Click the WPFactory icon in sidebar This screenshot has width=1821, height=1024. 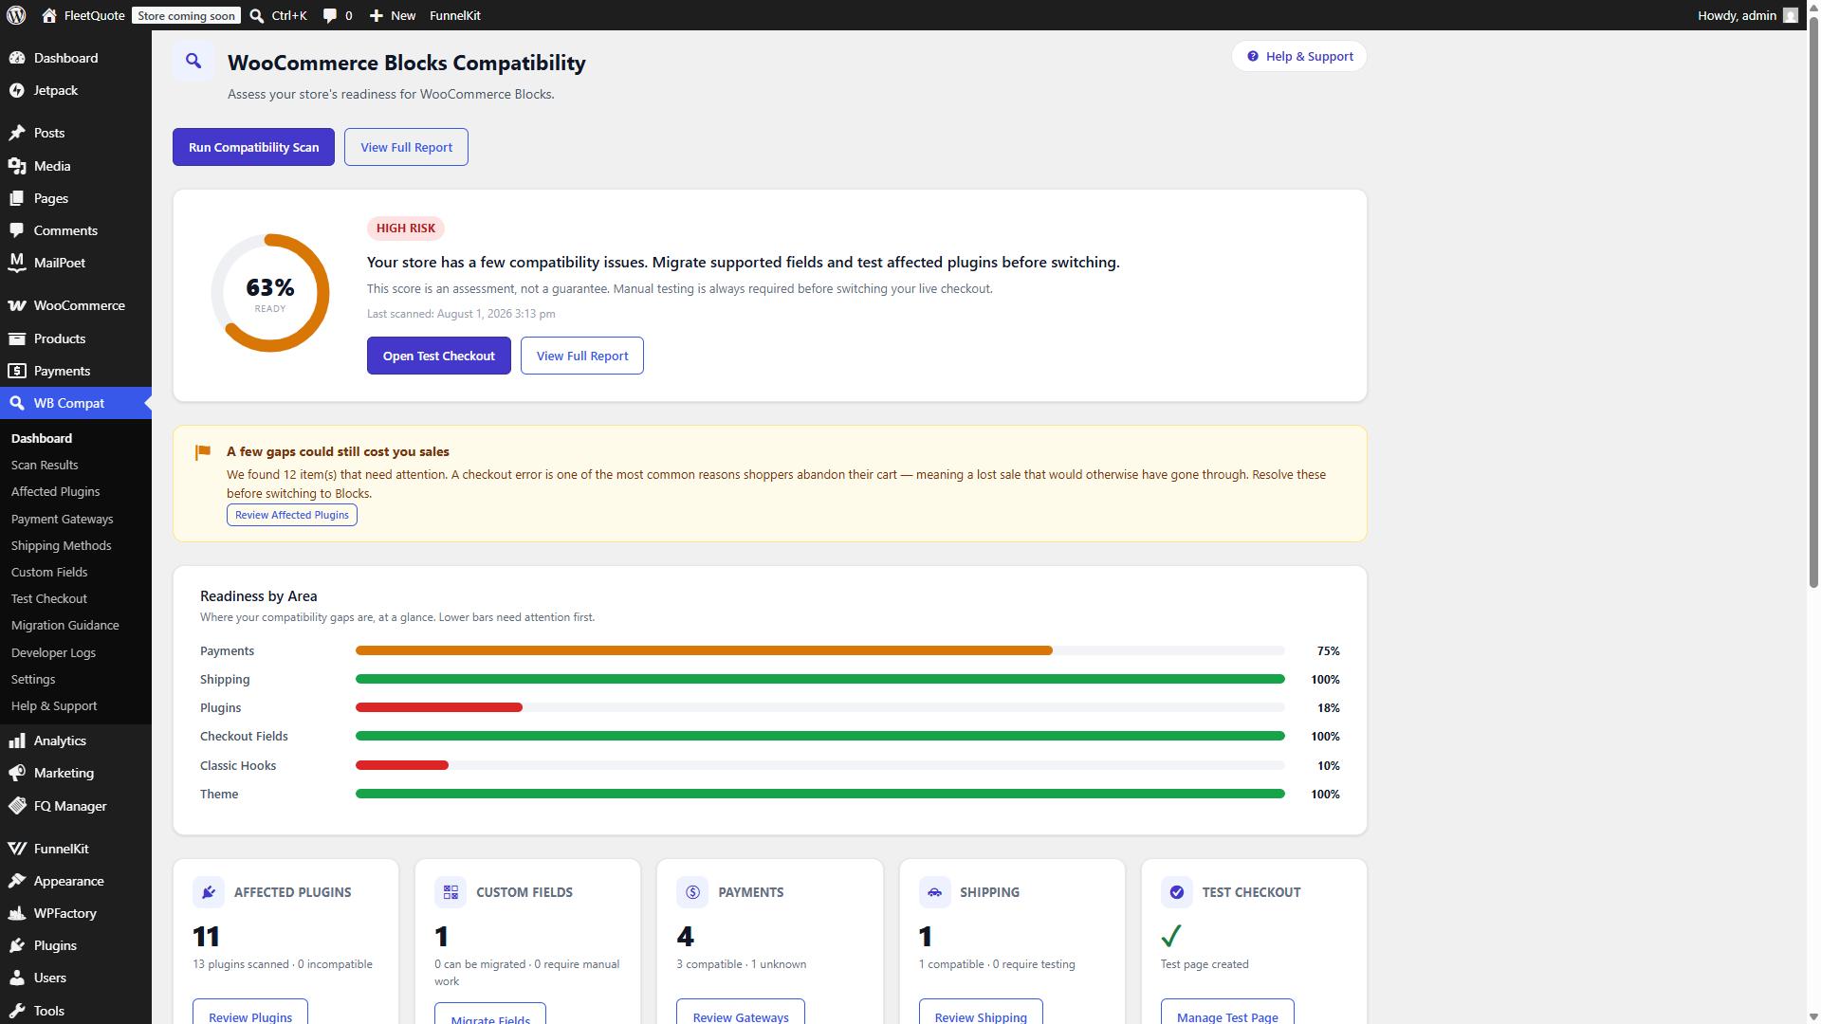pos(17,913)
